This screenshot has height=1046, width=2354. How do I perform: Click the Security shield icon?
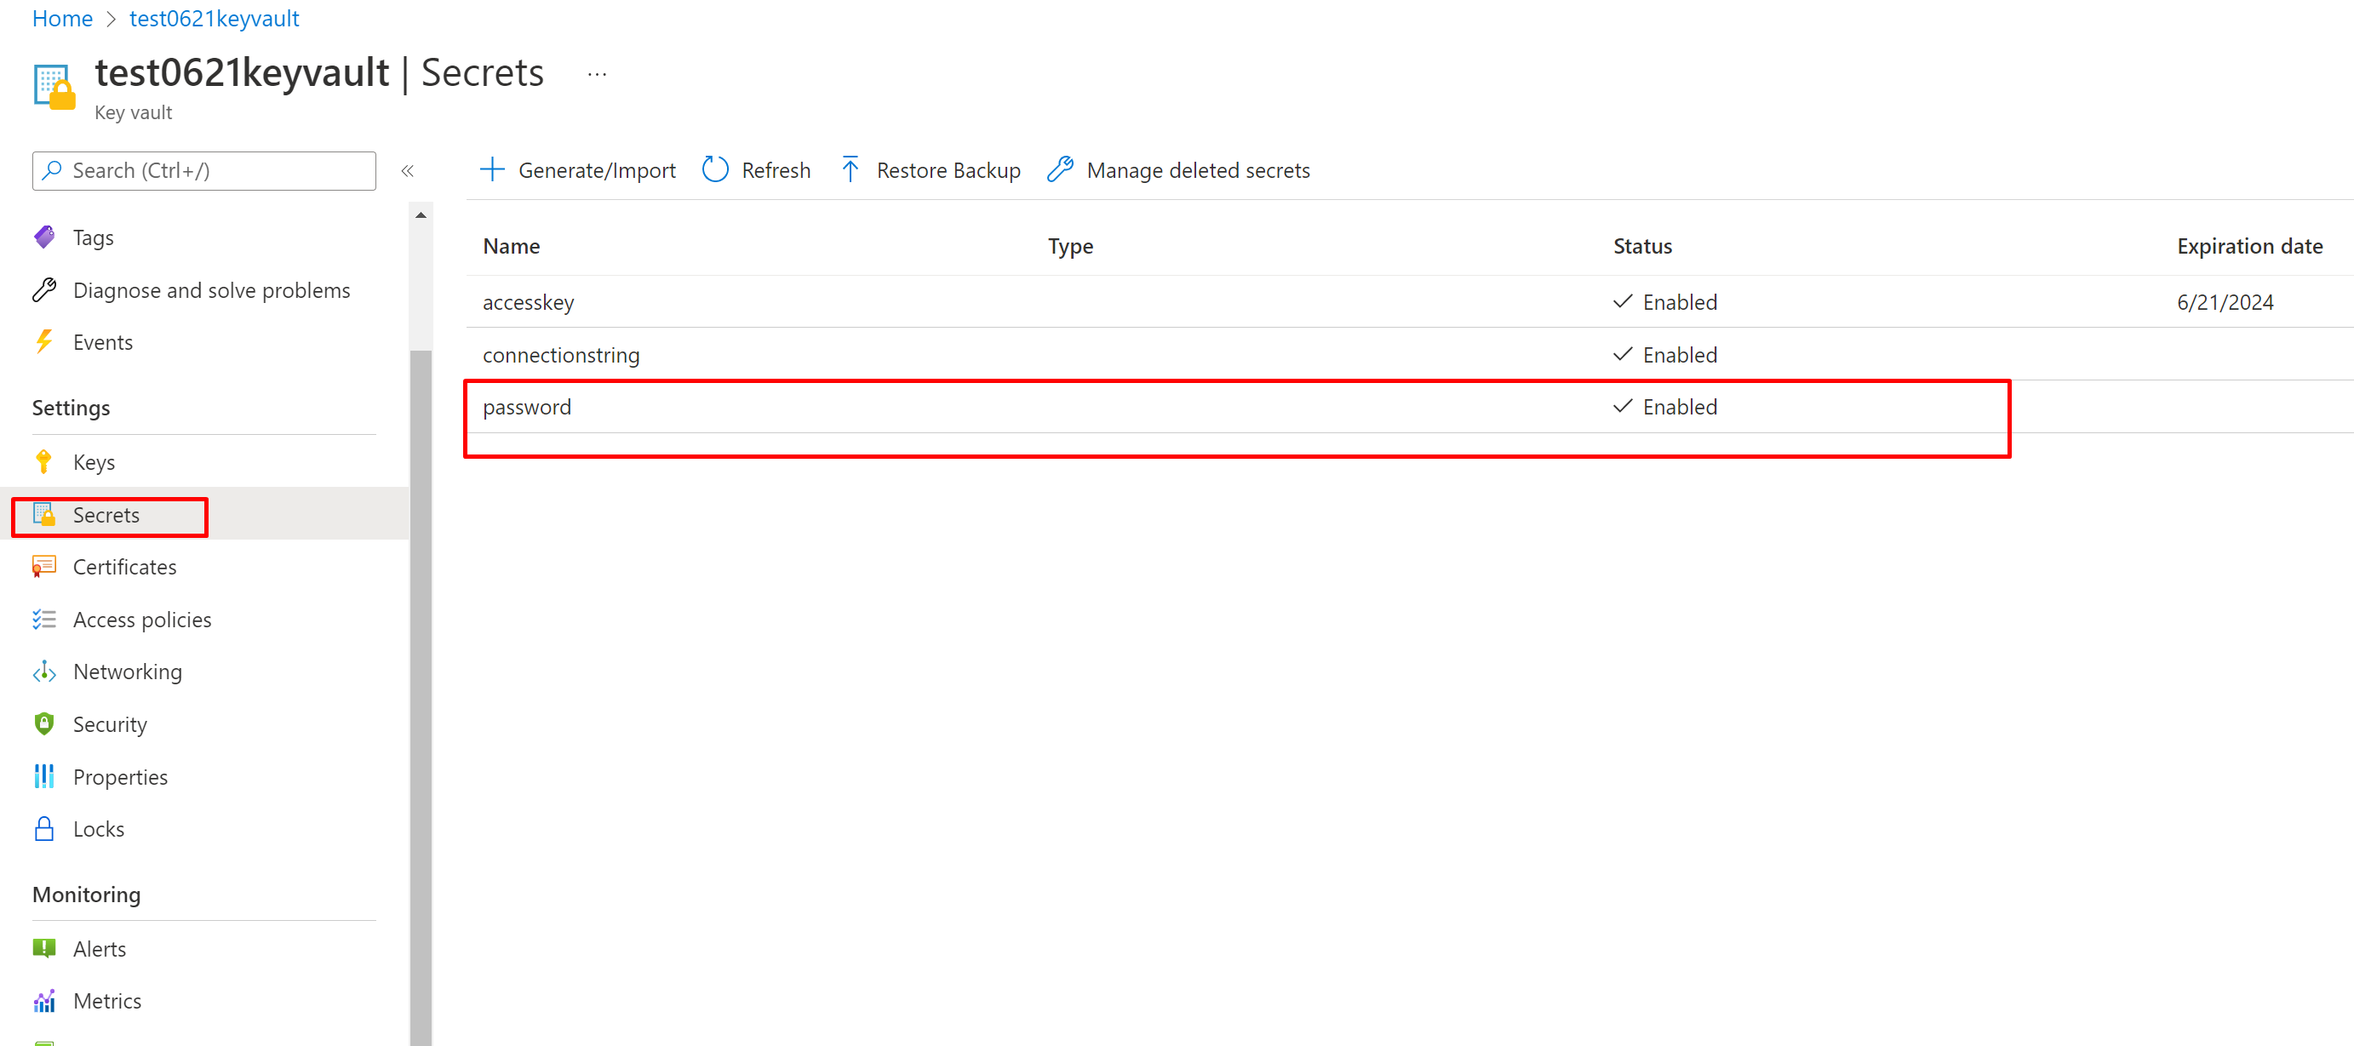[x=44, y=724]
